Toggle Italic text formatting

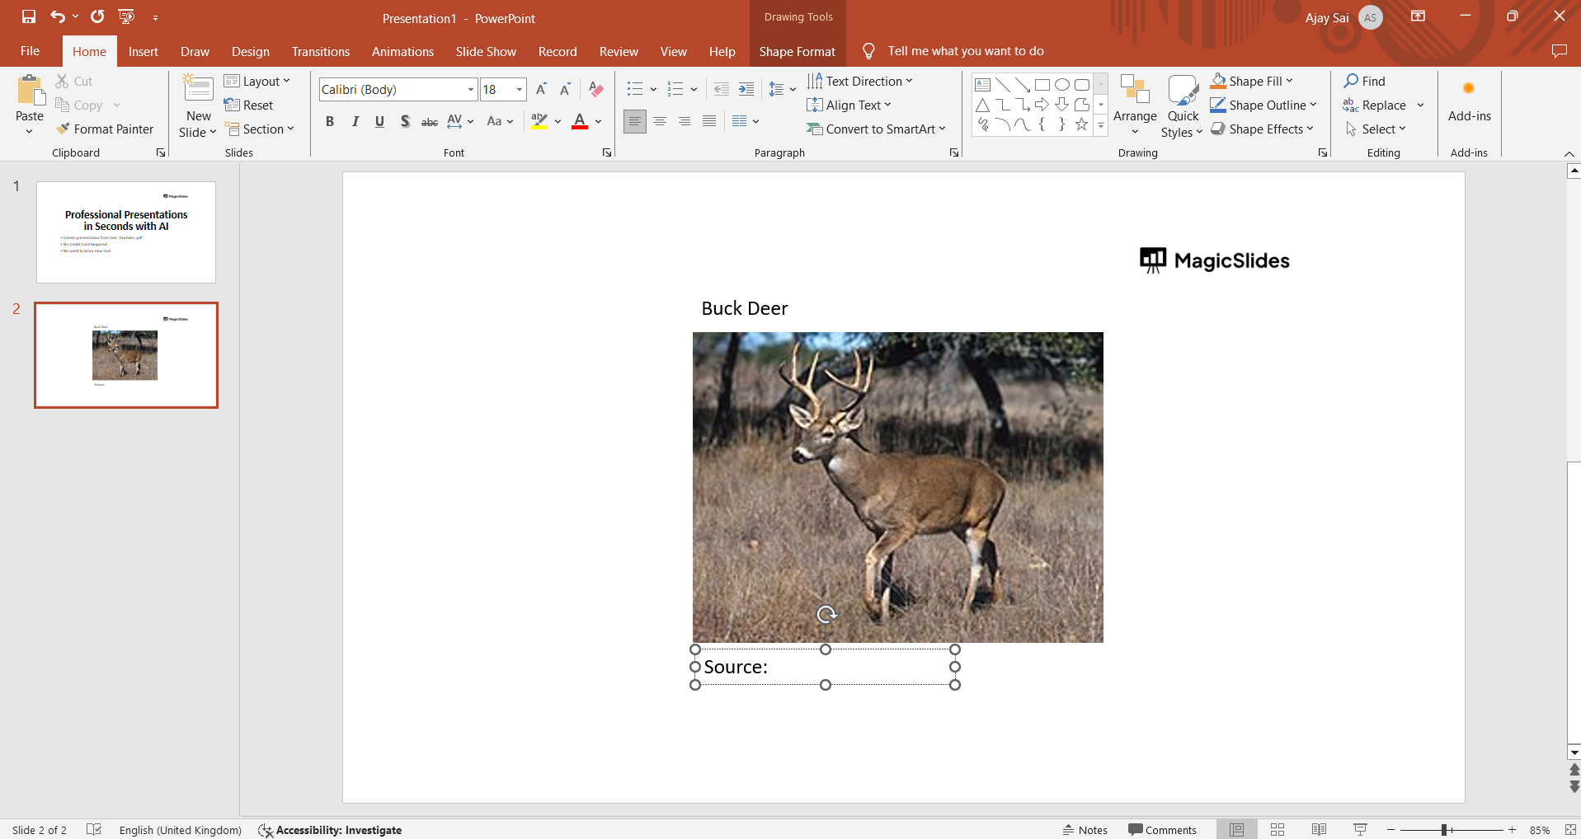click(355, 121)
